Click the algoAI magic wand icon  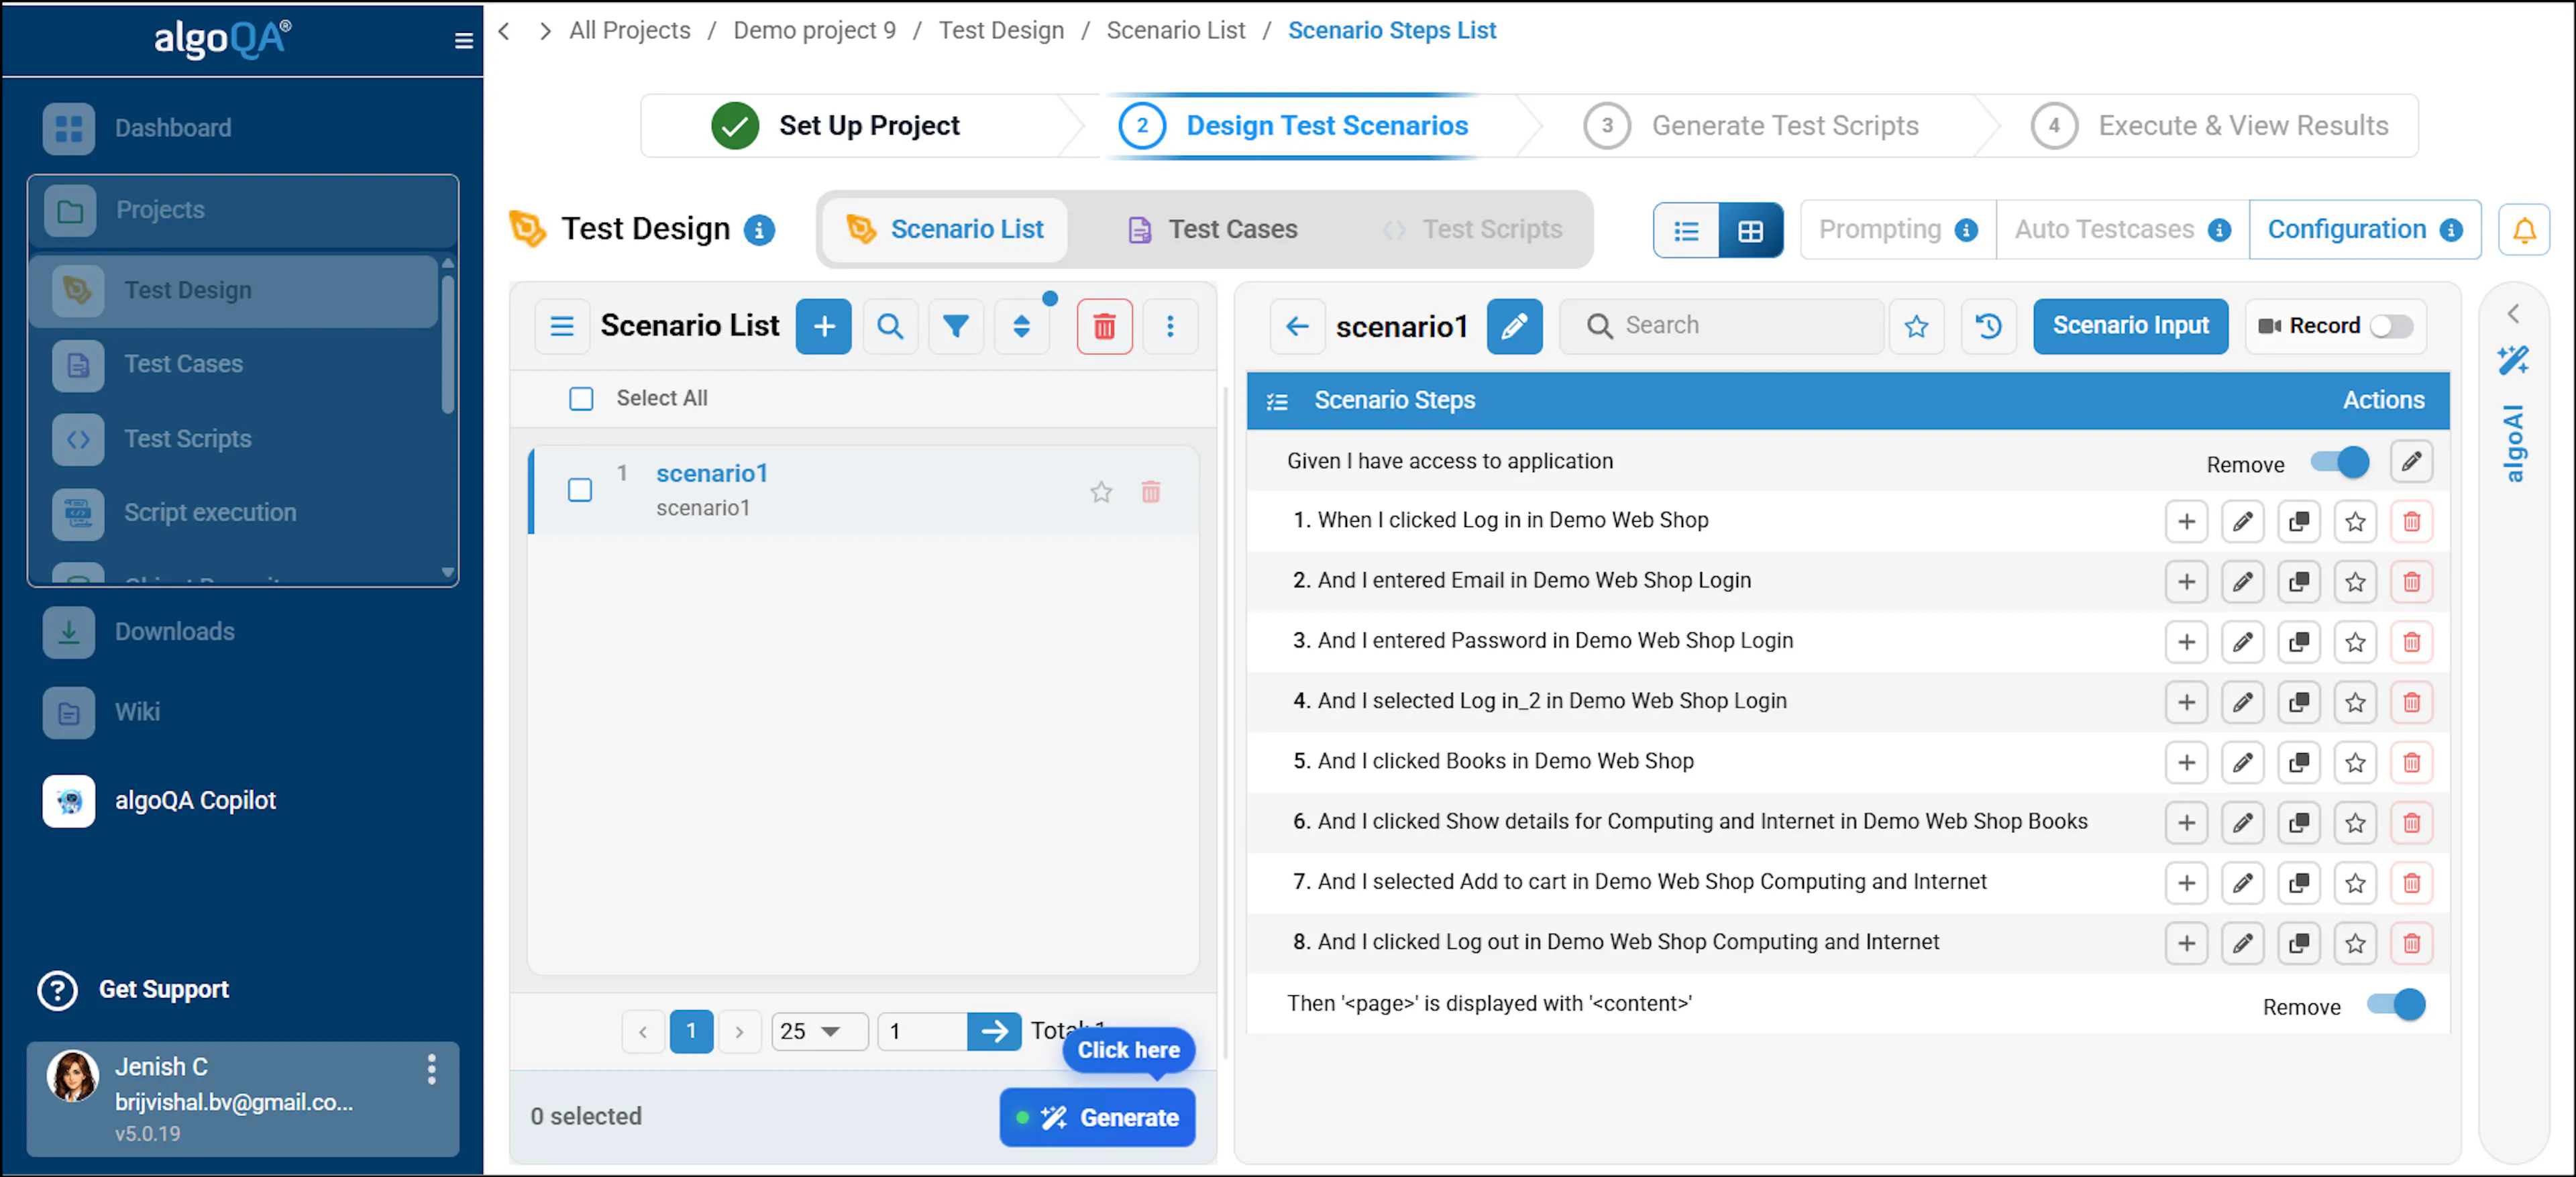click(x=2513, y=360)
